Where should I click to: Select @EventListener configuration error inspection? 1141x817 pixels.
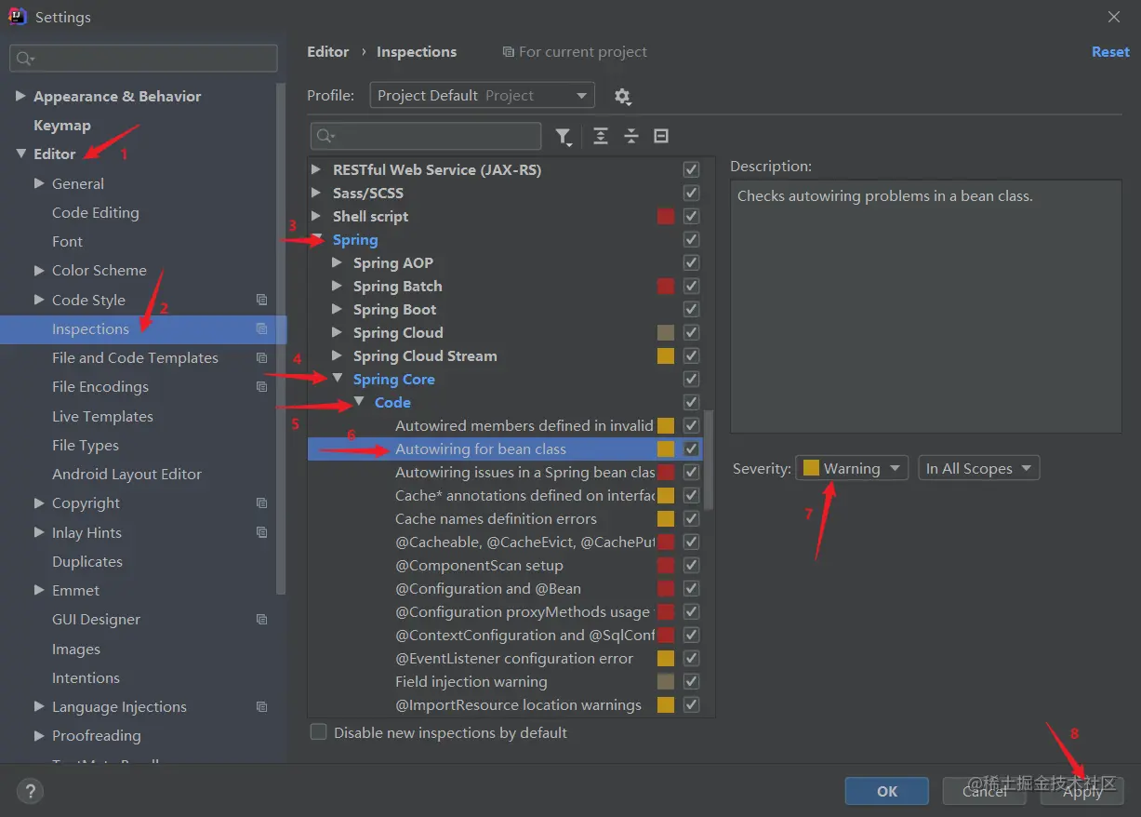[x=514, y=658]
